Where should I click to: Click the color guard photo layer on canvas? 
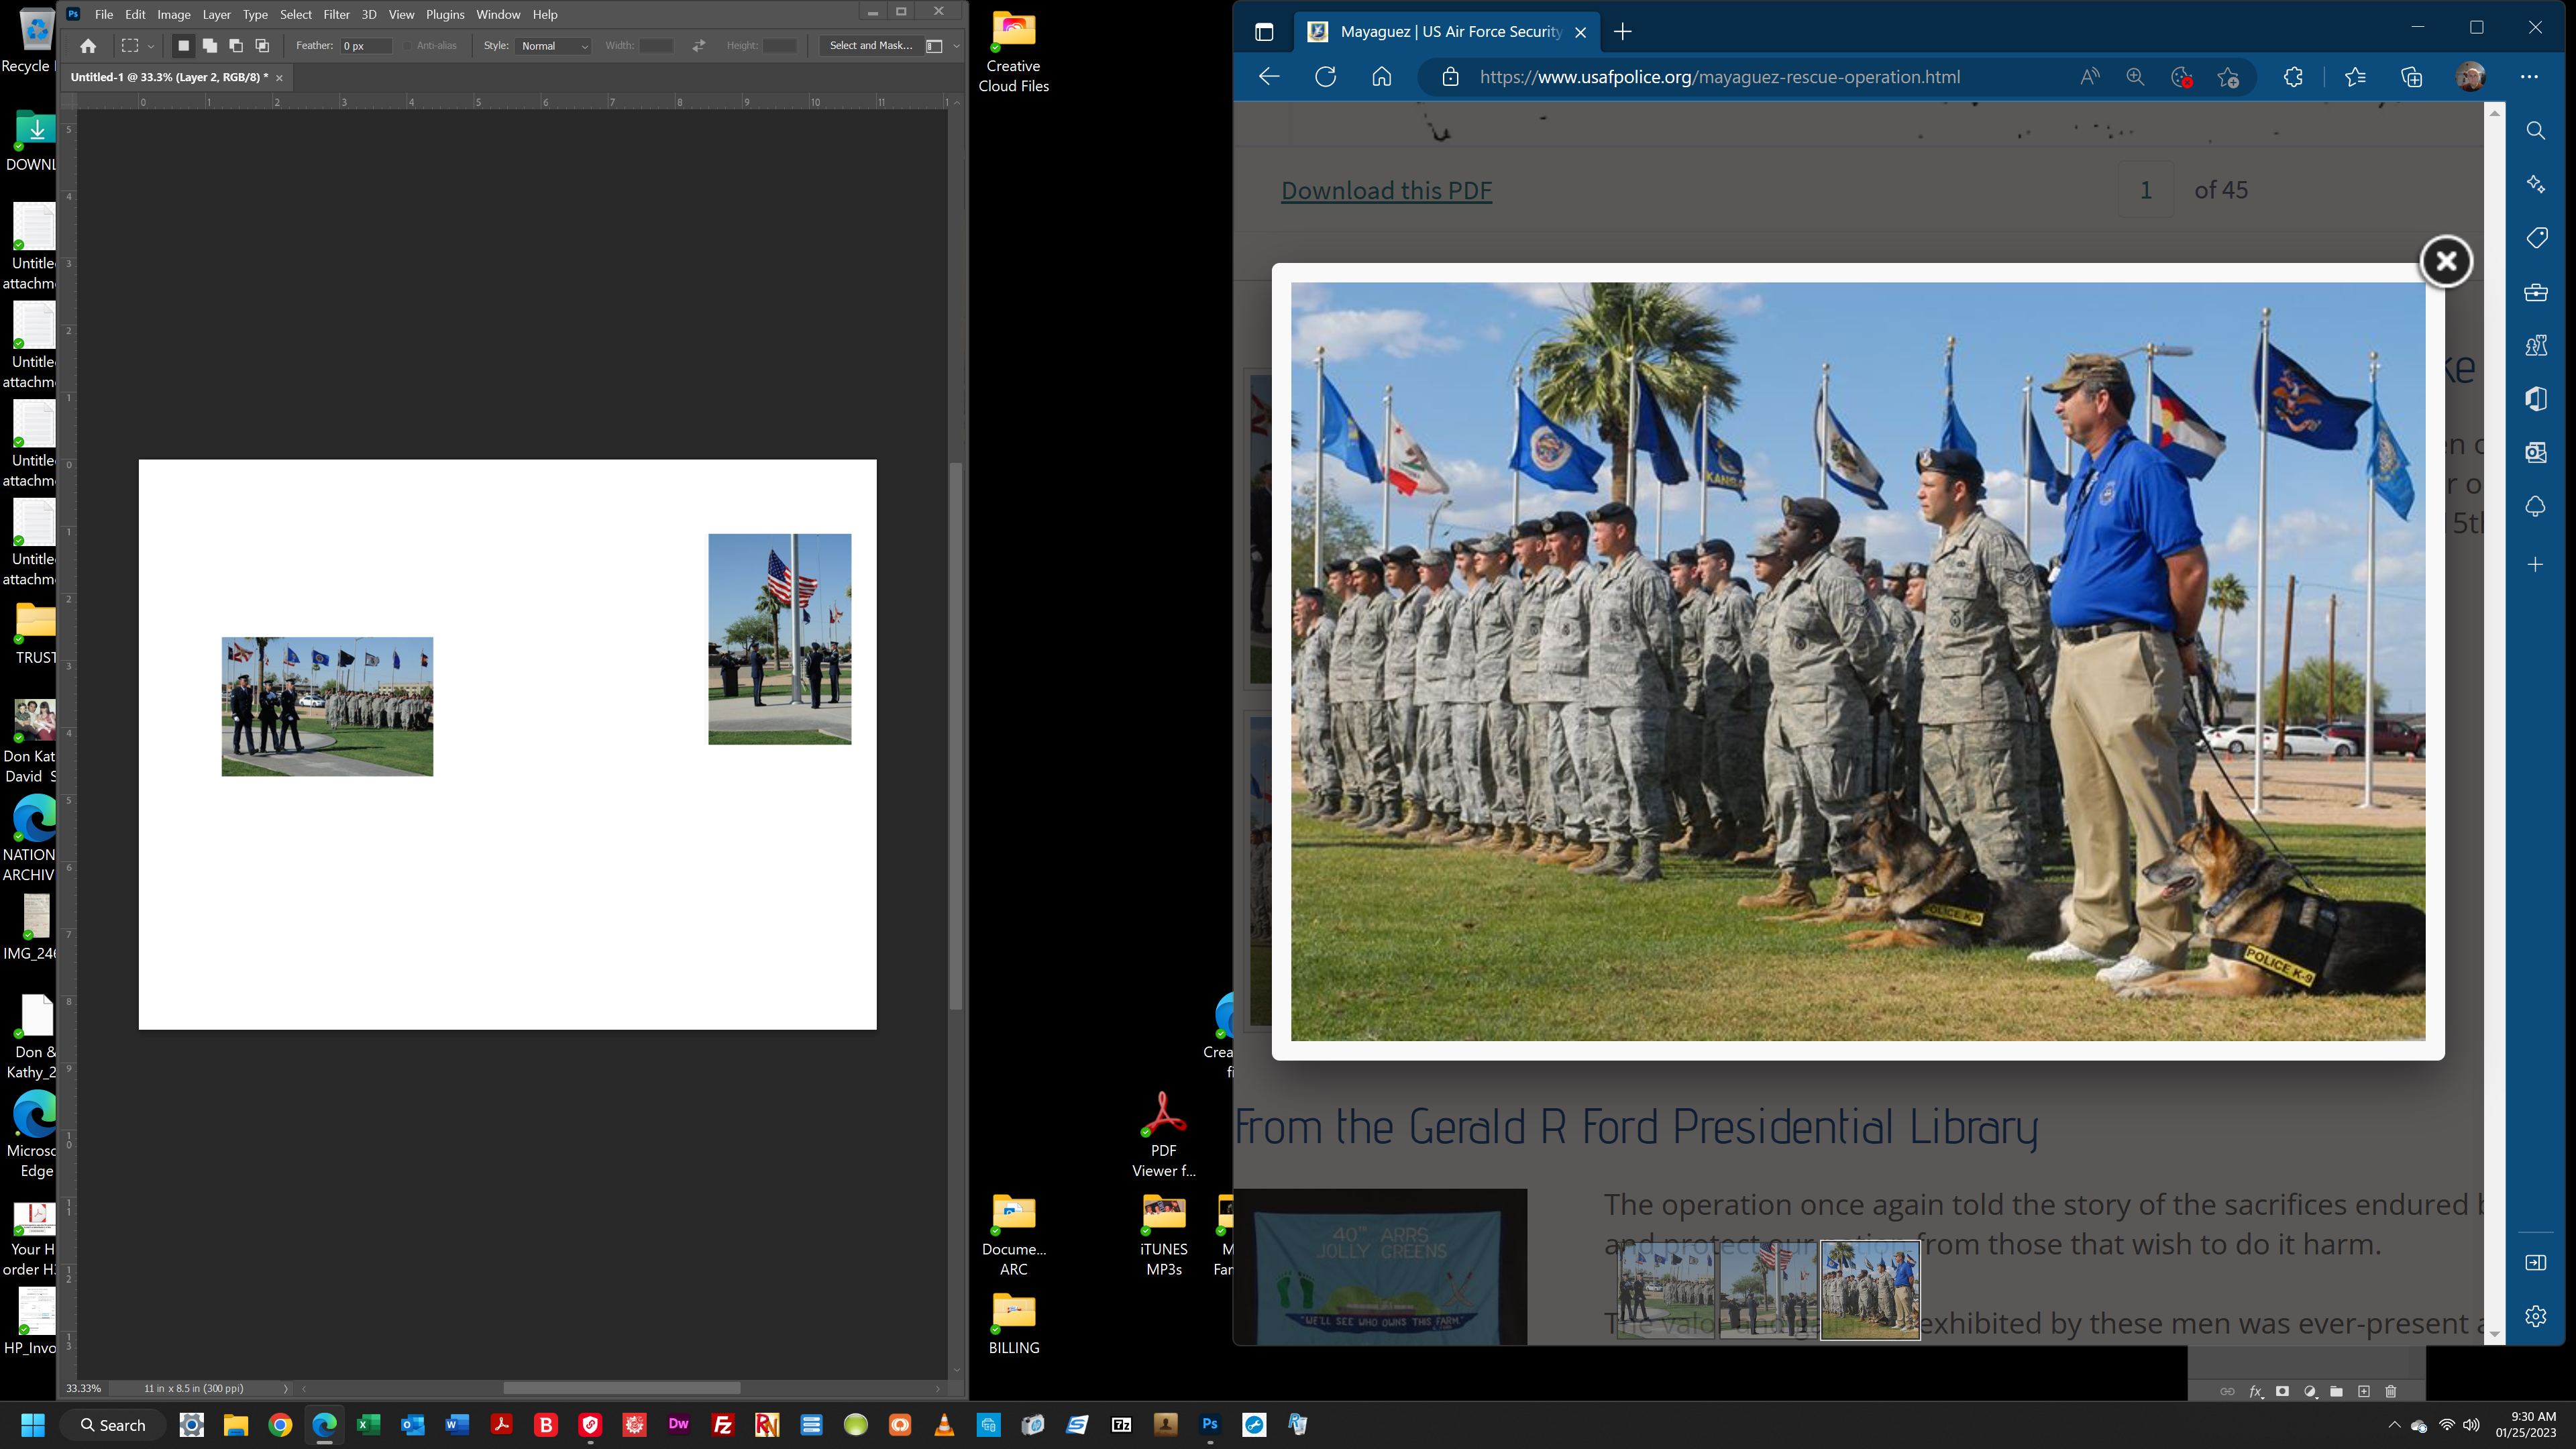327,706
